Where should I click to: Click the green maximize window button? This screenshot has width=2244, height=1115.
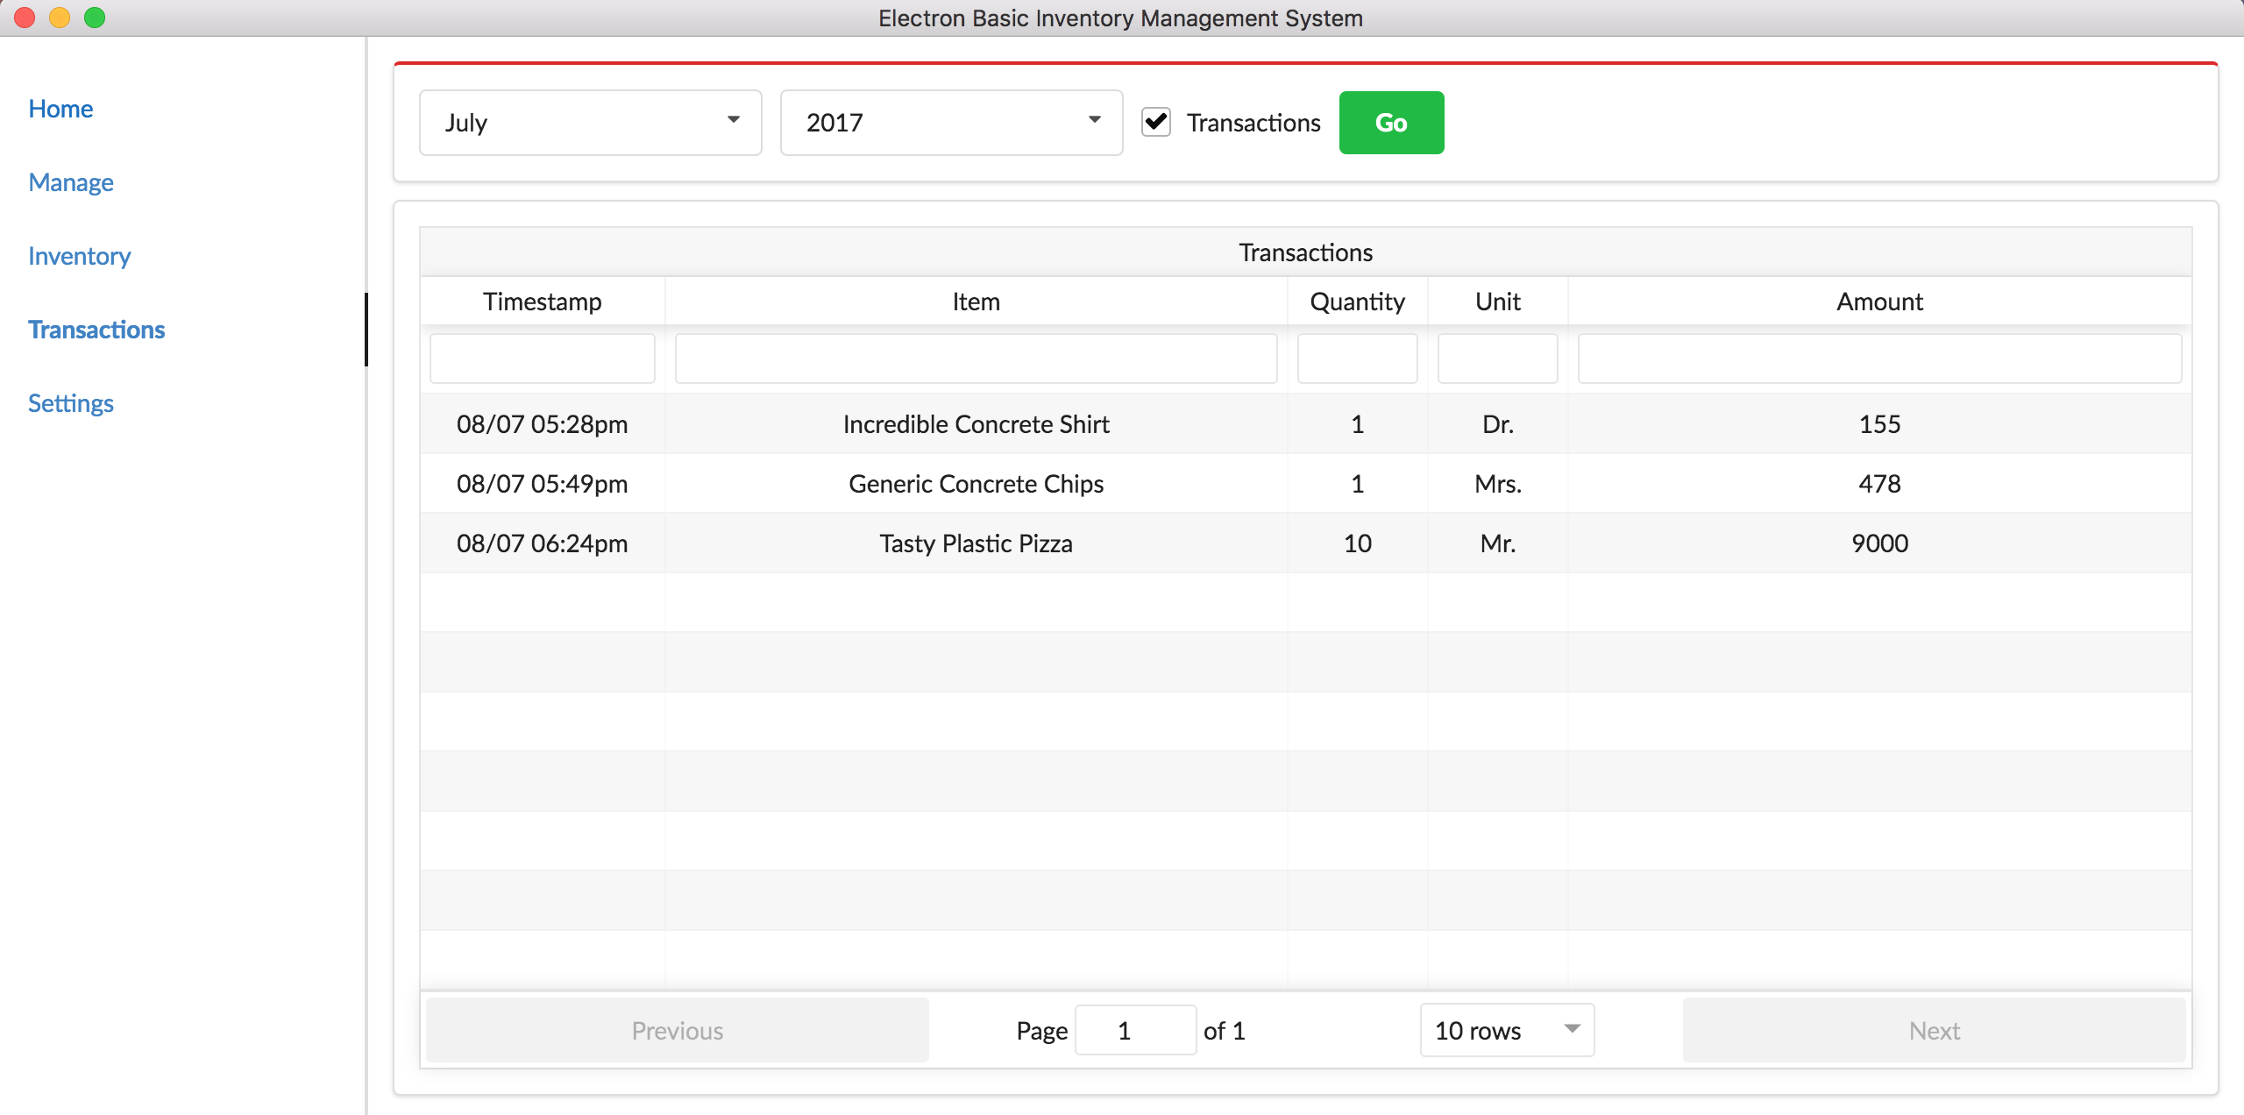click(x=95, y=18)
